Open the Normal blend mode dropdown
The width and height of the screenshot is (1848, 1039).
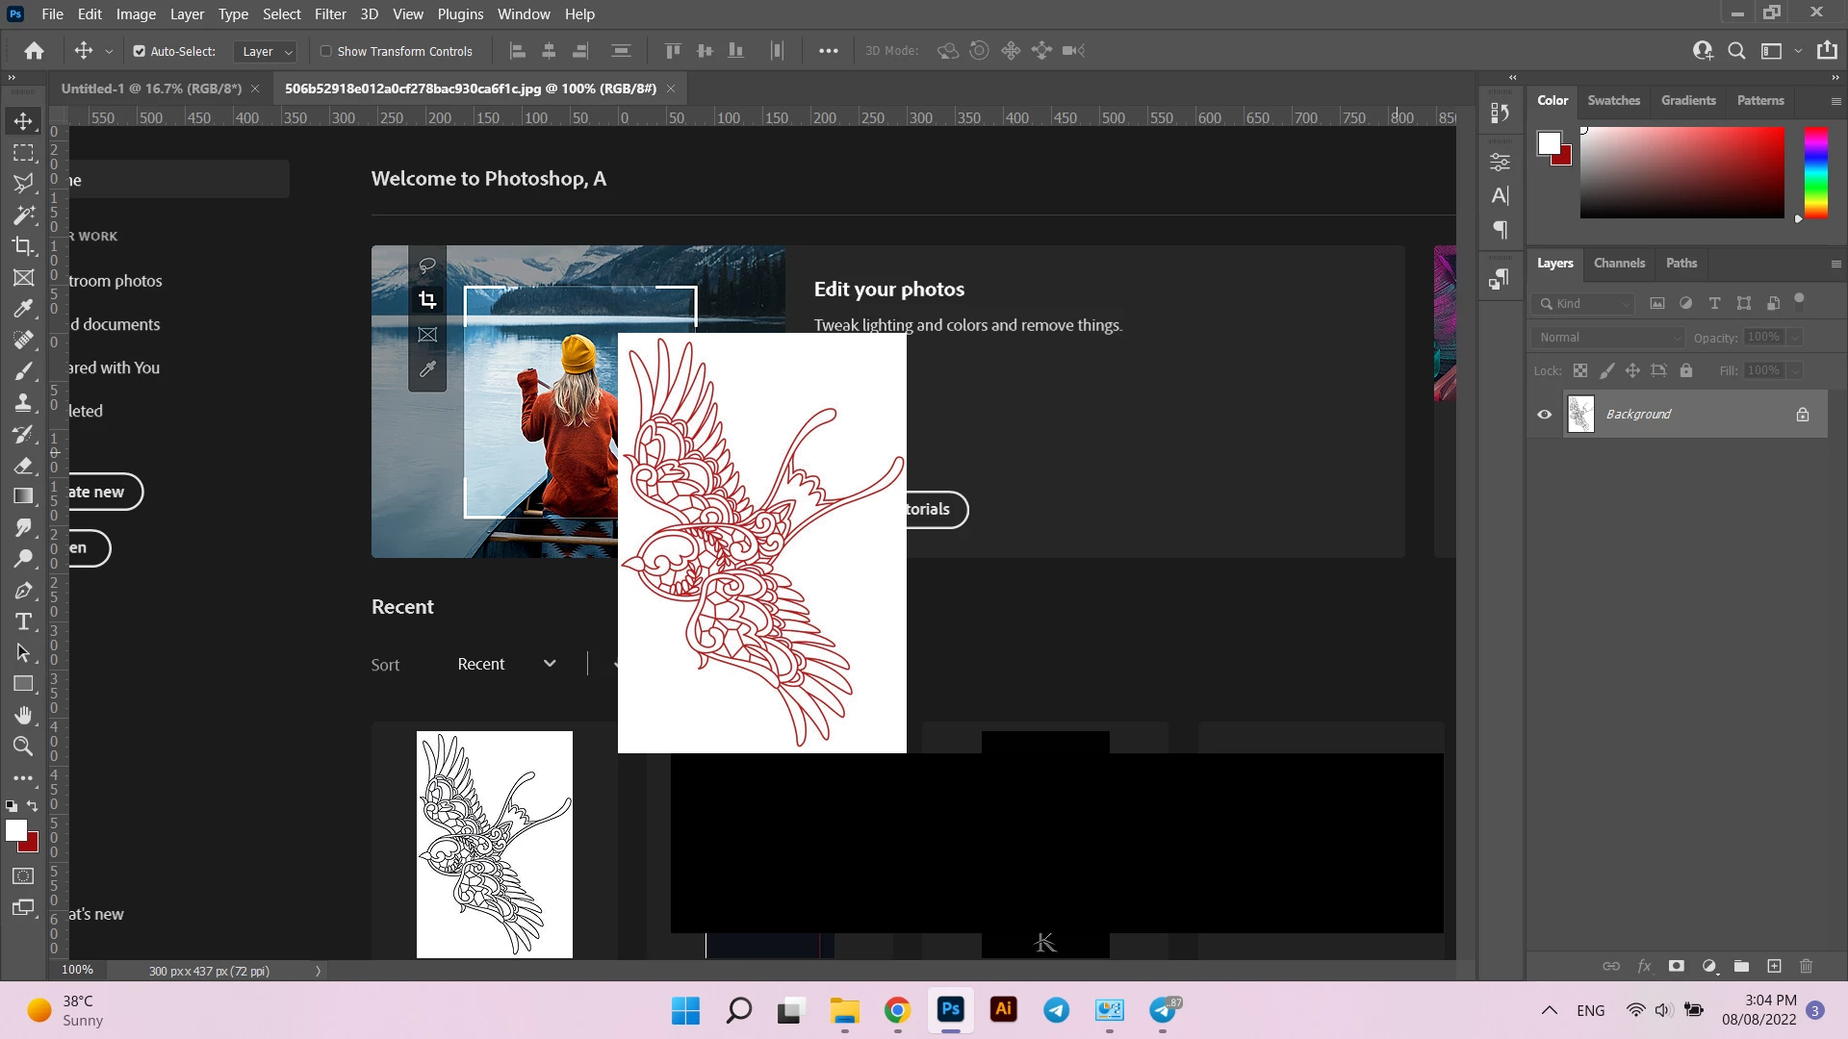pyautogui.click(x=1607, y=338)
